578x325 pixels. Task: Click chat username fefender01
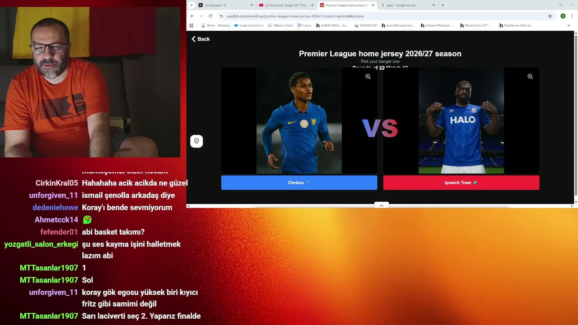click(59, 232)
